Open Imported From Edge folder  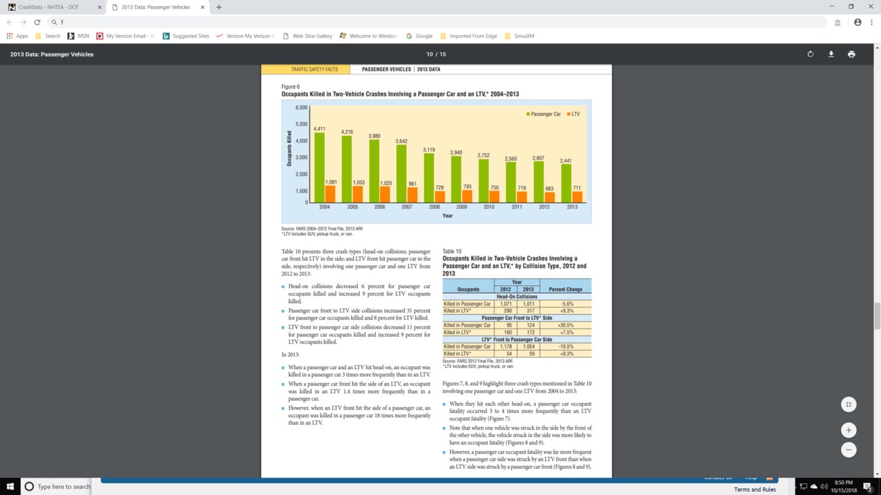pyautogui.click(x=469, y=36)
